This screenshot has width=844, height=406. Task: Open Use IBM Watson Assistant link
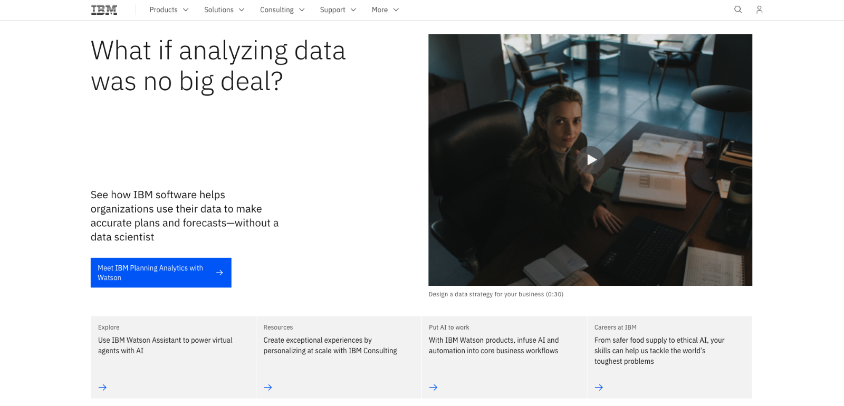coord(165,345)
